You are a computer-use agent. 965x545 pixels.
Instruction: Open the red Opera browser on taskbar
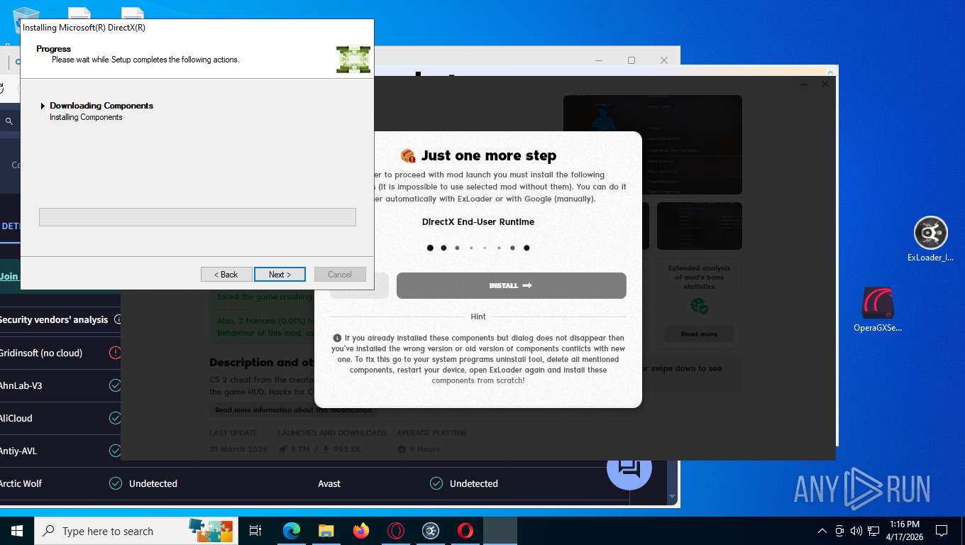pyautogui.click(x=465, y=531)
